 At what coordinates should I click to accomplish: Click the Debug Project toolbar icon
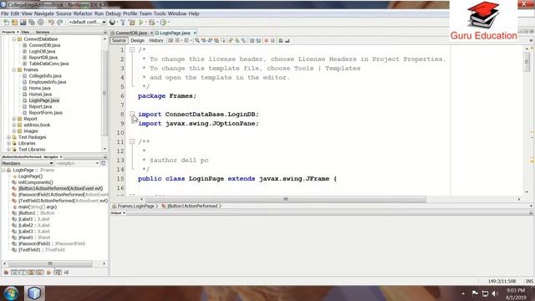[152, 23]
